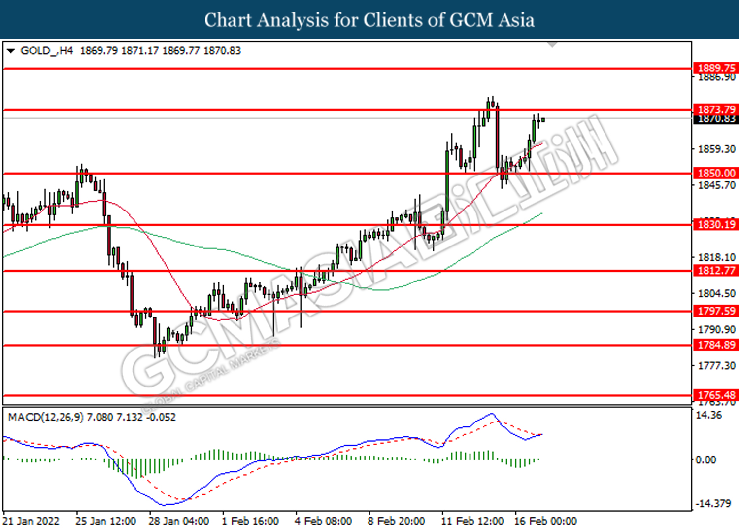
Task: Select the 1873.79 price level label
Action: tap(716, 109)
